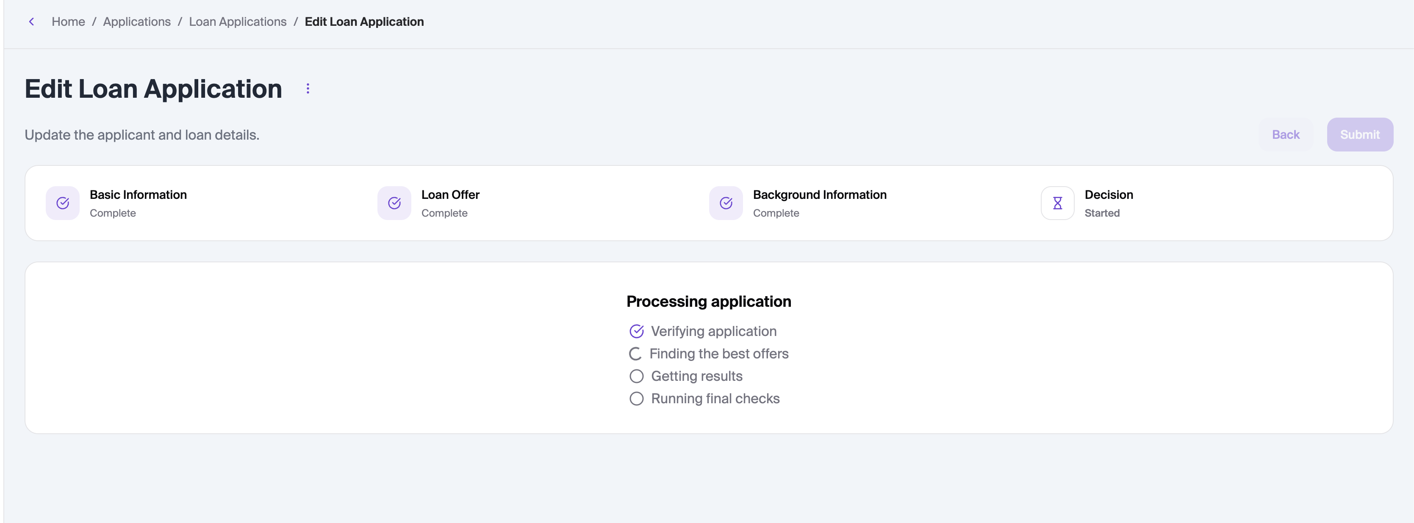Click the Complete status under Loan Offer
This screenshot has width=1414, height=523.
pyautogui.click(x=444, y=213)
